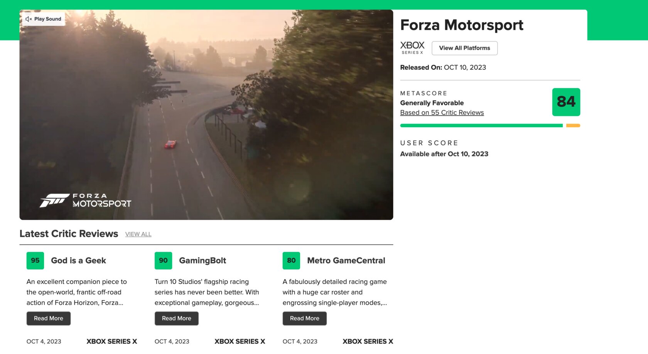Click the green 84 Metascore badge
The width and height of the screenshot is (648, 354).
[x=566, y=102]
